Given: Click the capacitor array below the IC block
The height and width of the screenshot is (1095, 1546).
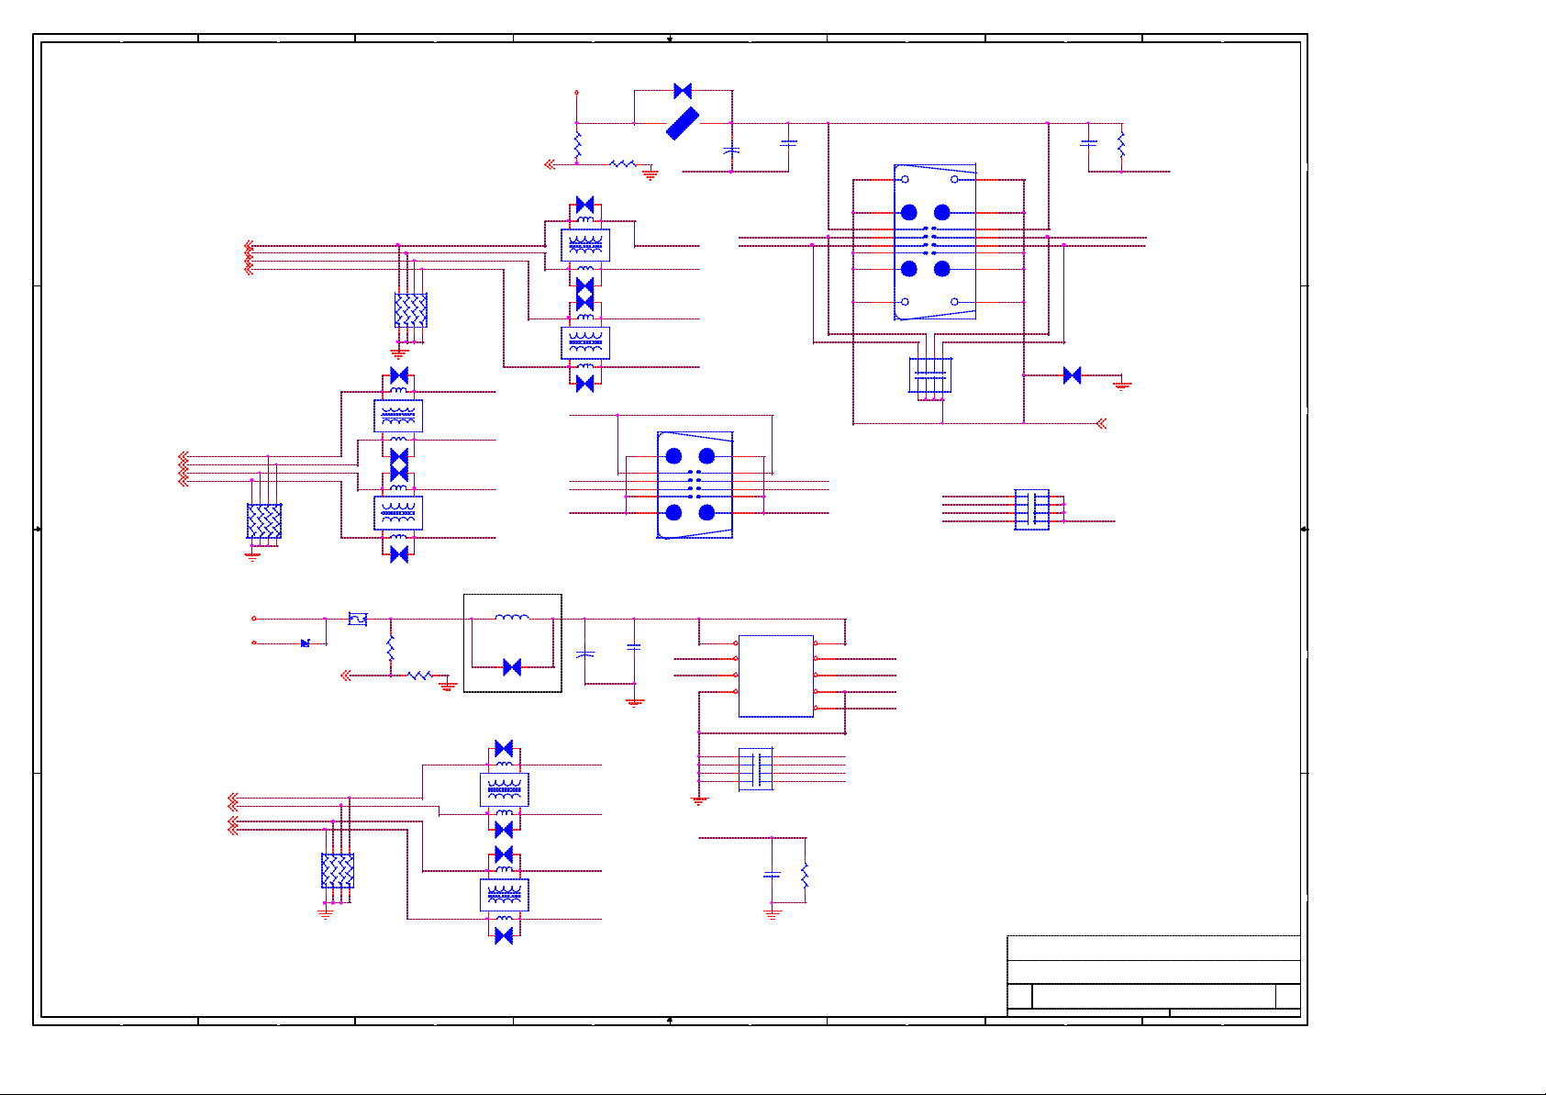Looking at the screenshot, I should pyautogui.click(x=756, y=769).
